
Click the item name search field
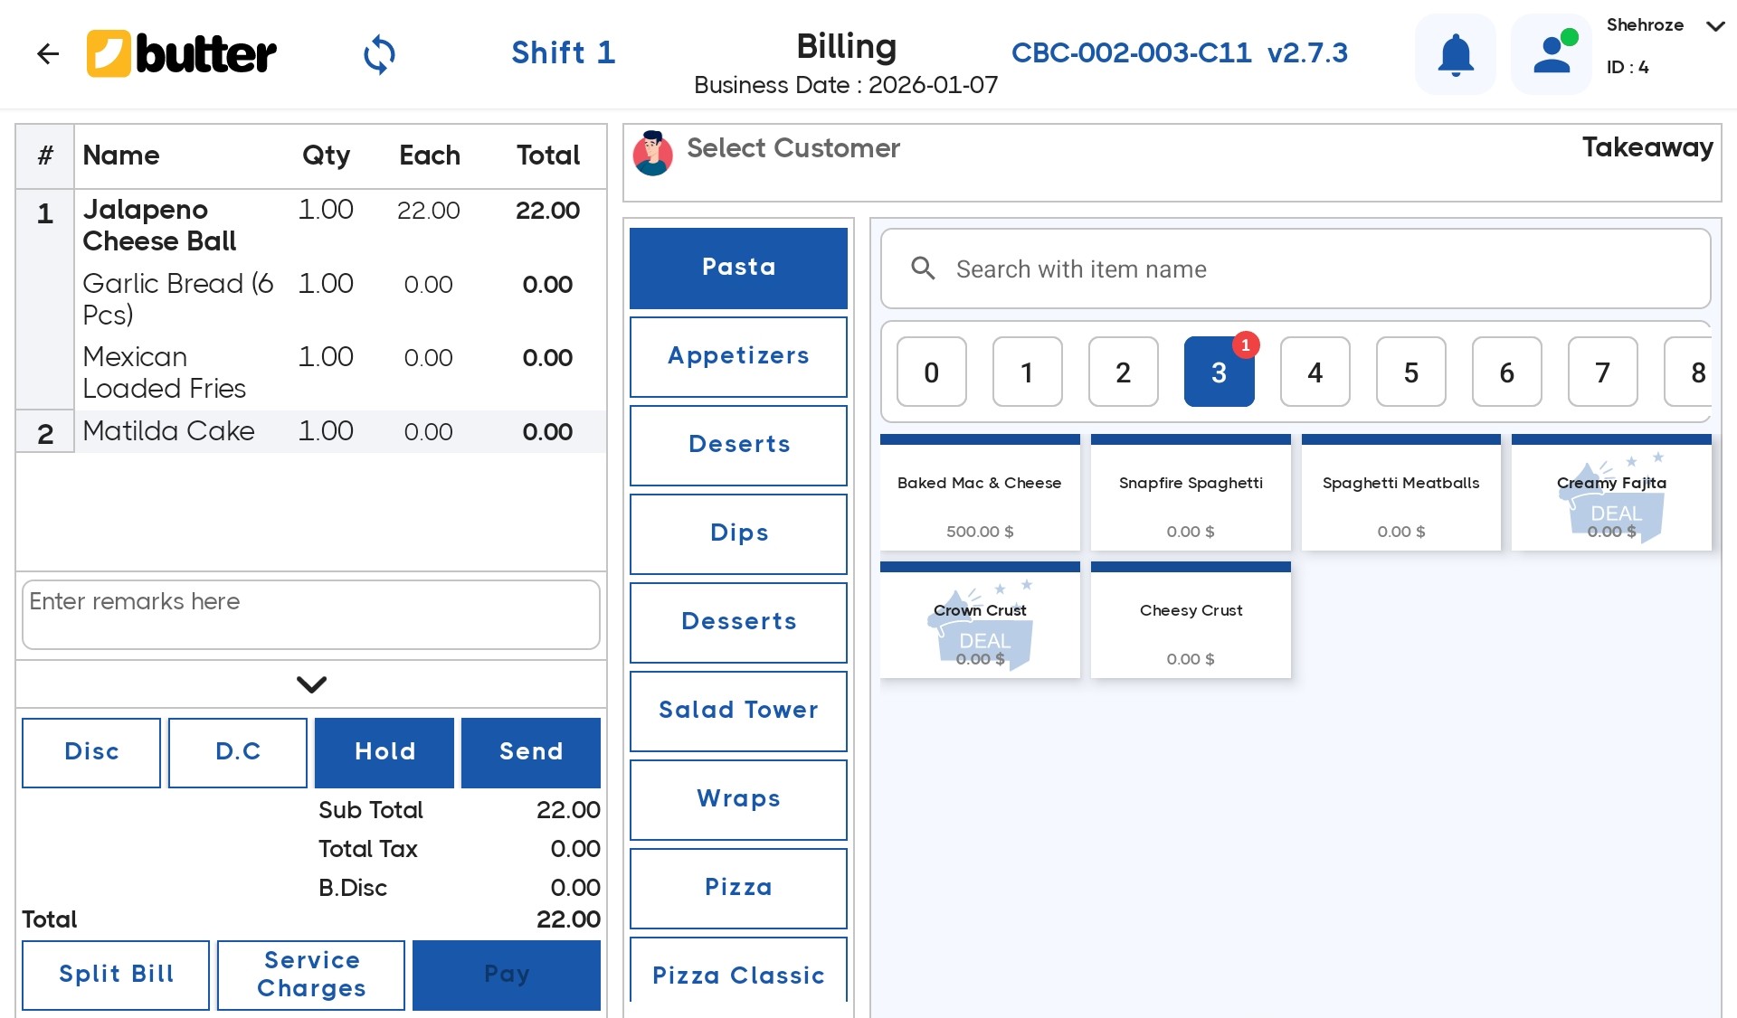[1296, 269]
